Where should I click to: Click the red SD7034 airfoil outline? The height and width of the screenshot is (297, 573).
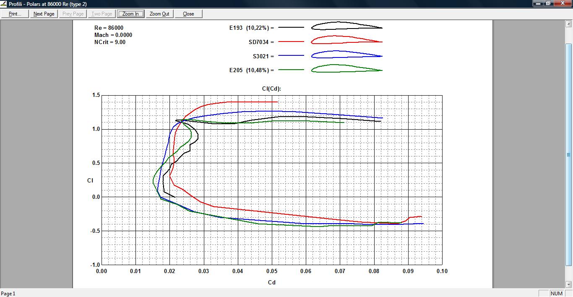[x=346, y=40]
